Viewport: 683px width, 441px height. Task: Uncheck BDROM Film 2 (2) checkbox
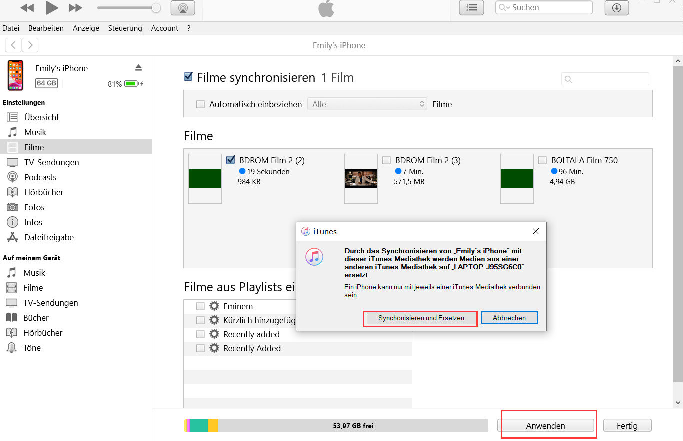click(230, 160)
